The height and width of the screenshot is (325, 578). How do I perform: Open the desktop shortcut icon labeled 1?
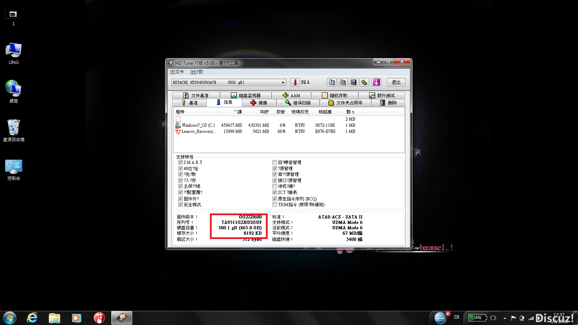13,18
